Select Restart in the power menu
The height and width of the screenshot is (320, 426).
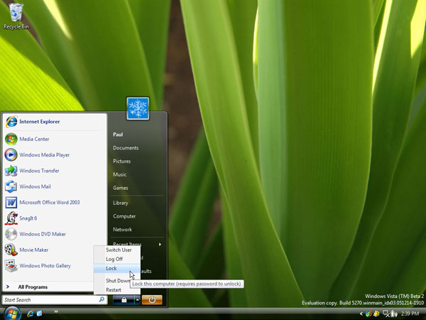(x=117, y=290)
